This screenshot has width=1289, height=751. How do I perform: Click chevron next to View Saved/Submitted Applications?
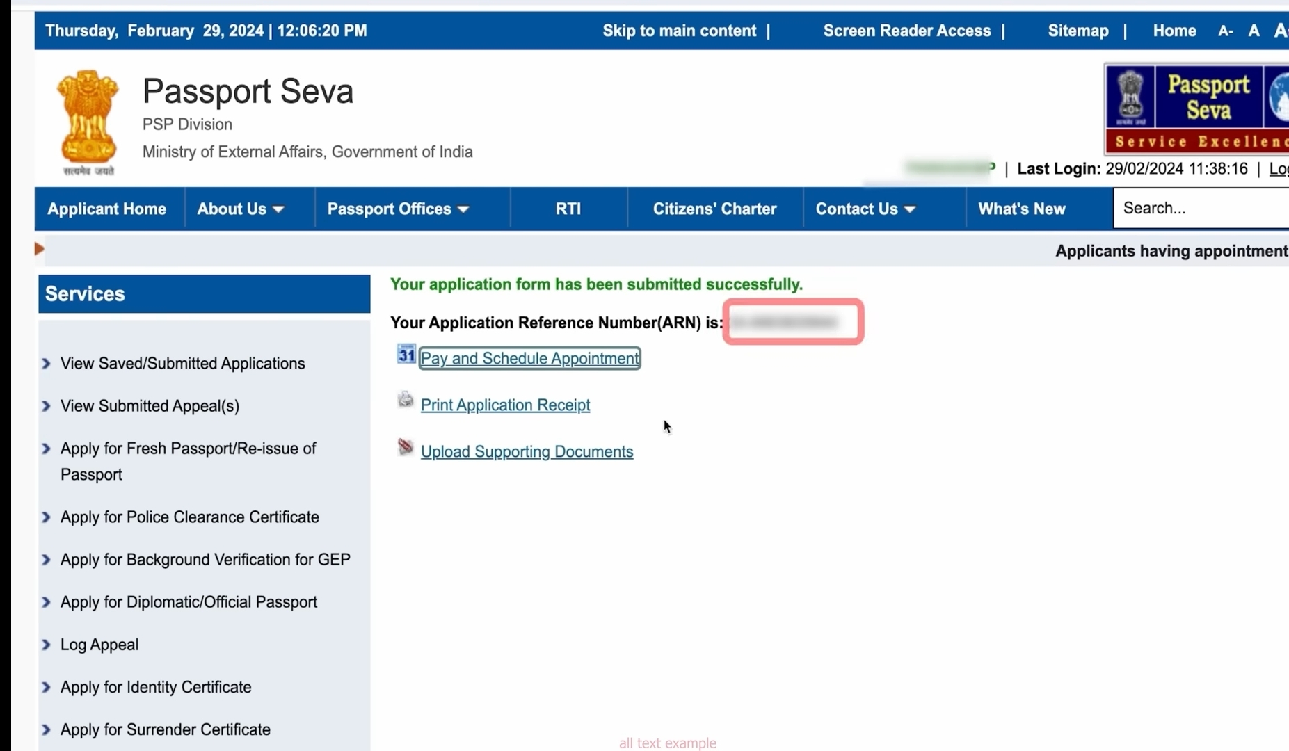click(x=47, y=364)
